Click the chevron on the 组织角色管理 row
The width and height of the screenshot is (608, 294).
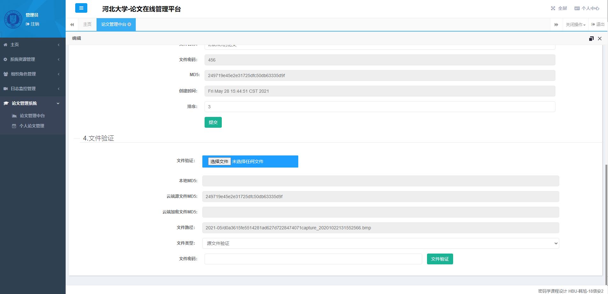point(59,74)
